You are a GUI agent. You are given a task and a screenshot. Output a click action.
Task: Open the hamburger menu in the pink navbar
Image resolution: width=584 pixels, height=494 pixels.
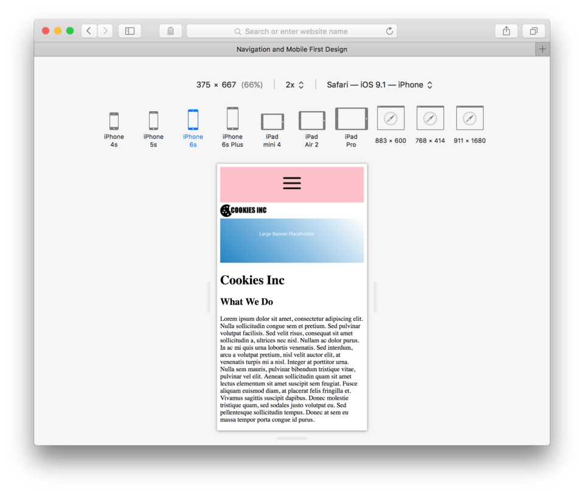coord(291,183)
